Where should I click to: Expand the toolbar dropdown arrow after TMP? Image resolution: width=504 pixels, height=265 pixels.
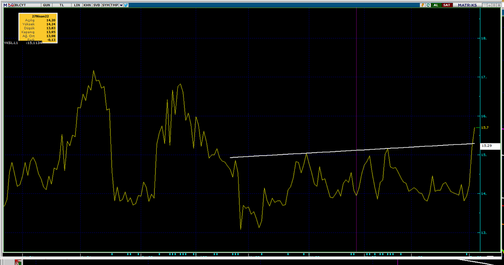click(121, 5)
